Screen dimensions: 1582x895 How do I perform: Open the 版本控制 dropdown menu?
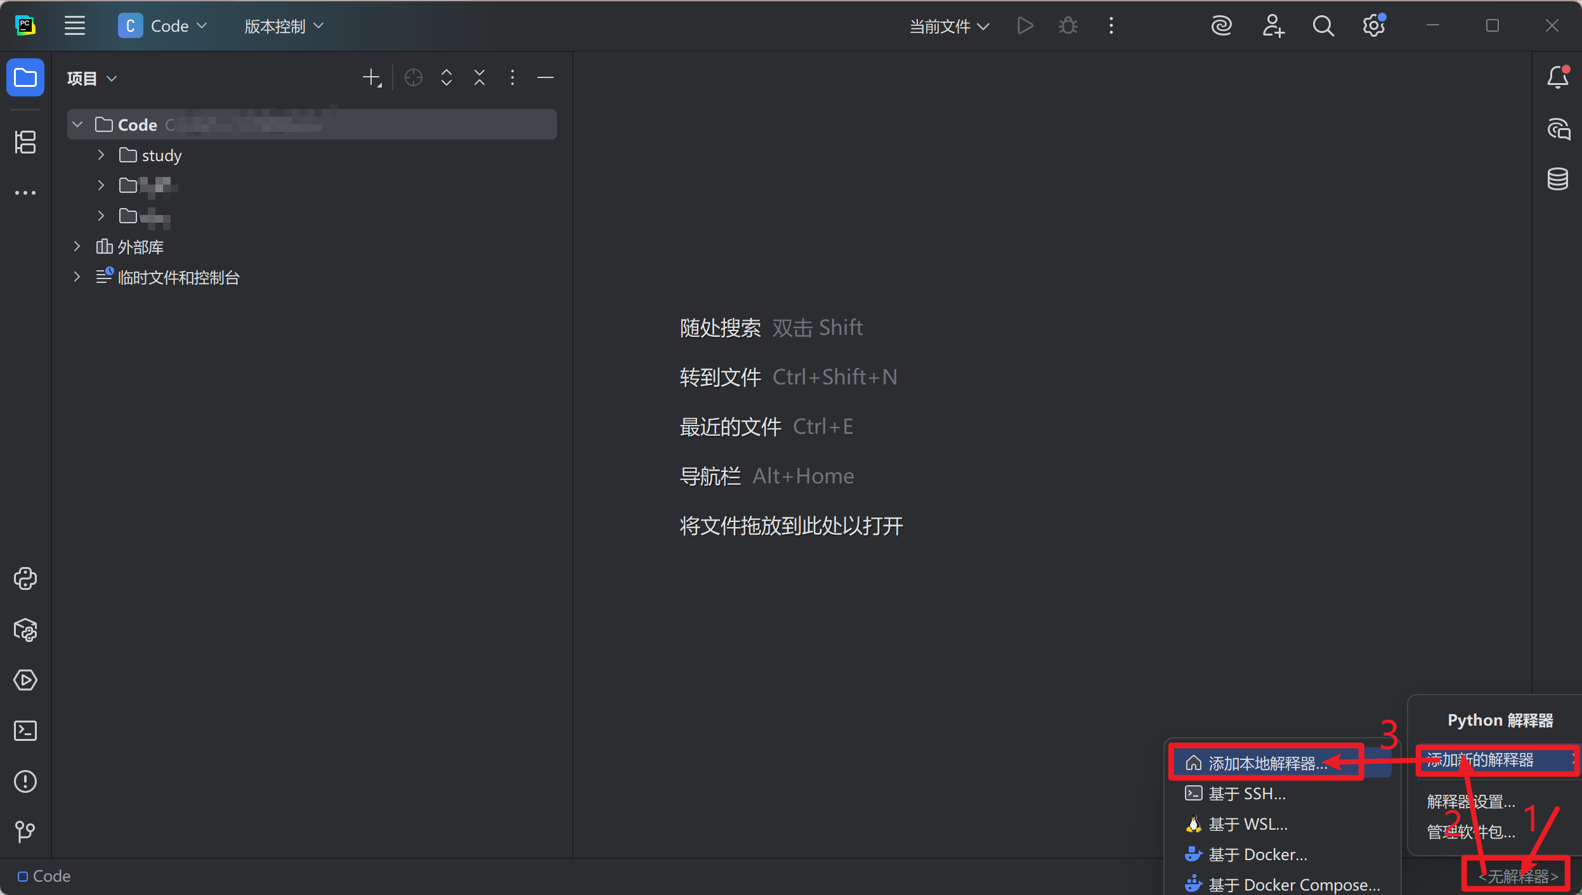click(x=284, y=26)
